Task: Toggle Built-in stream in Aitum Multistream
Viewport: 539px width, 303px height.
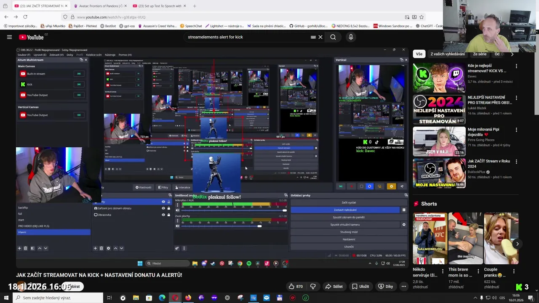Action: (x=79, y=74)
